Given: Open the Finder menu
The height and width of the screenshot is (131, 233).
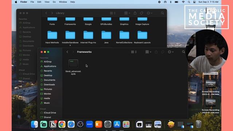Looking at the screenshot, I should point(24,2).
